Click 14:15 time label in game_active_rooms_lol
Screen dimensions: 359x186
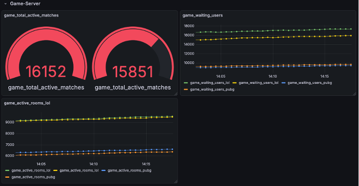point(146,164)
